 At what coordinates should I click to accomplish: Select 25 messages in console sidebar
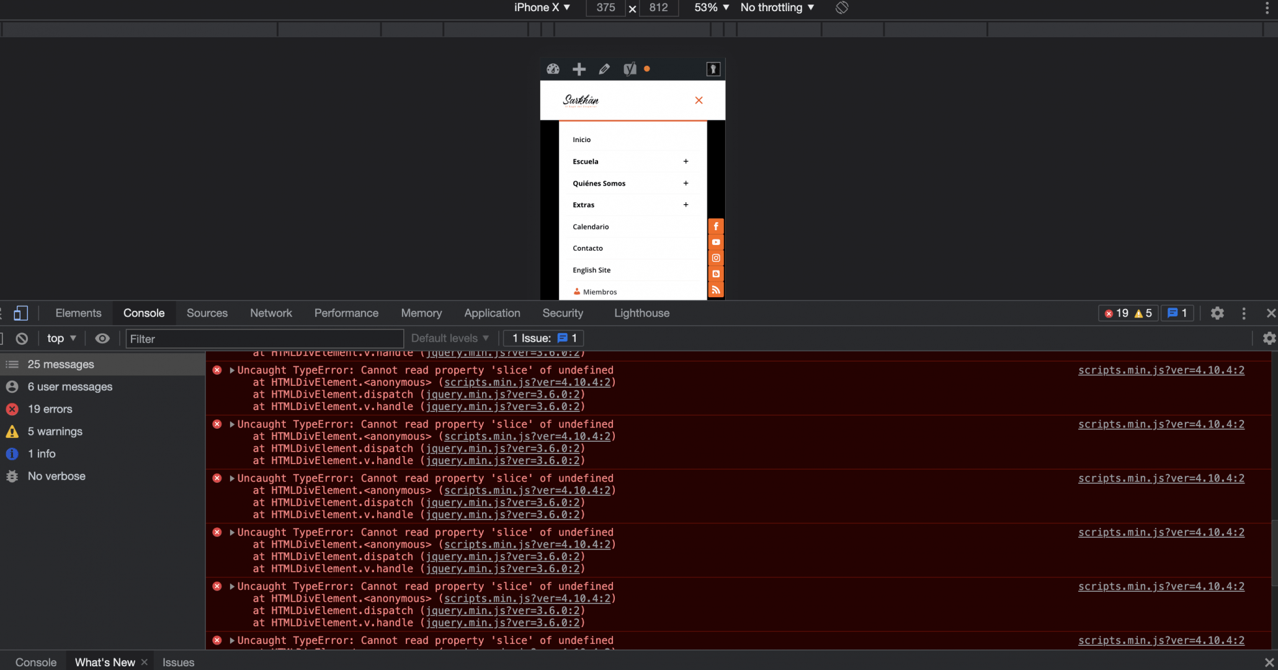coord(102,364)
